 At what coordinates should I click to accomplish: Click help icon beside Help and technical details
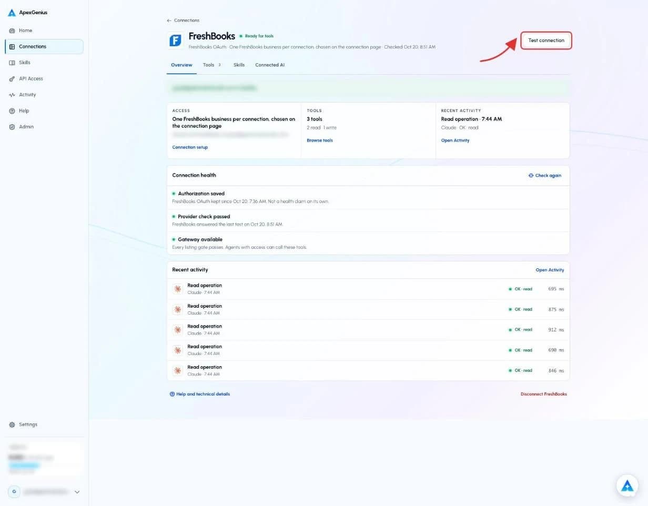point(172,394)
